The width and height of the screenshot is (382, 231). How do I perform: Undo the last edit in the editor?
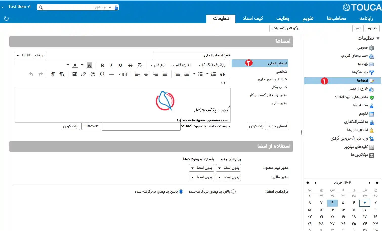click(31, 74)
